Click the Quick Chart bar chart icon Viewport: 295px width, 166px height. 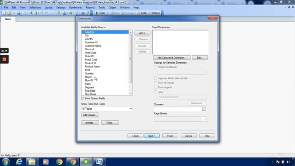[x=65, y=13]
